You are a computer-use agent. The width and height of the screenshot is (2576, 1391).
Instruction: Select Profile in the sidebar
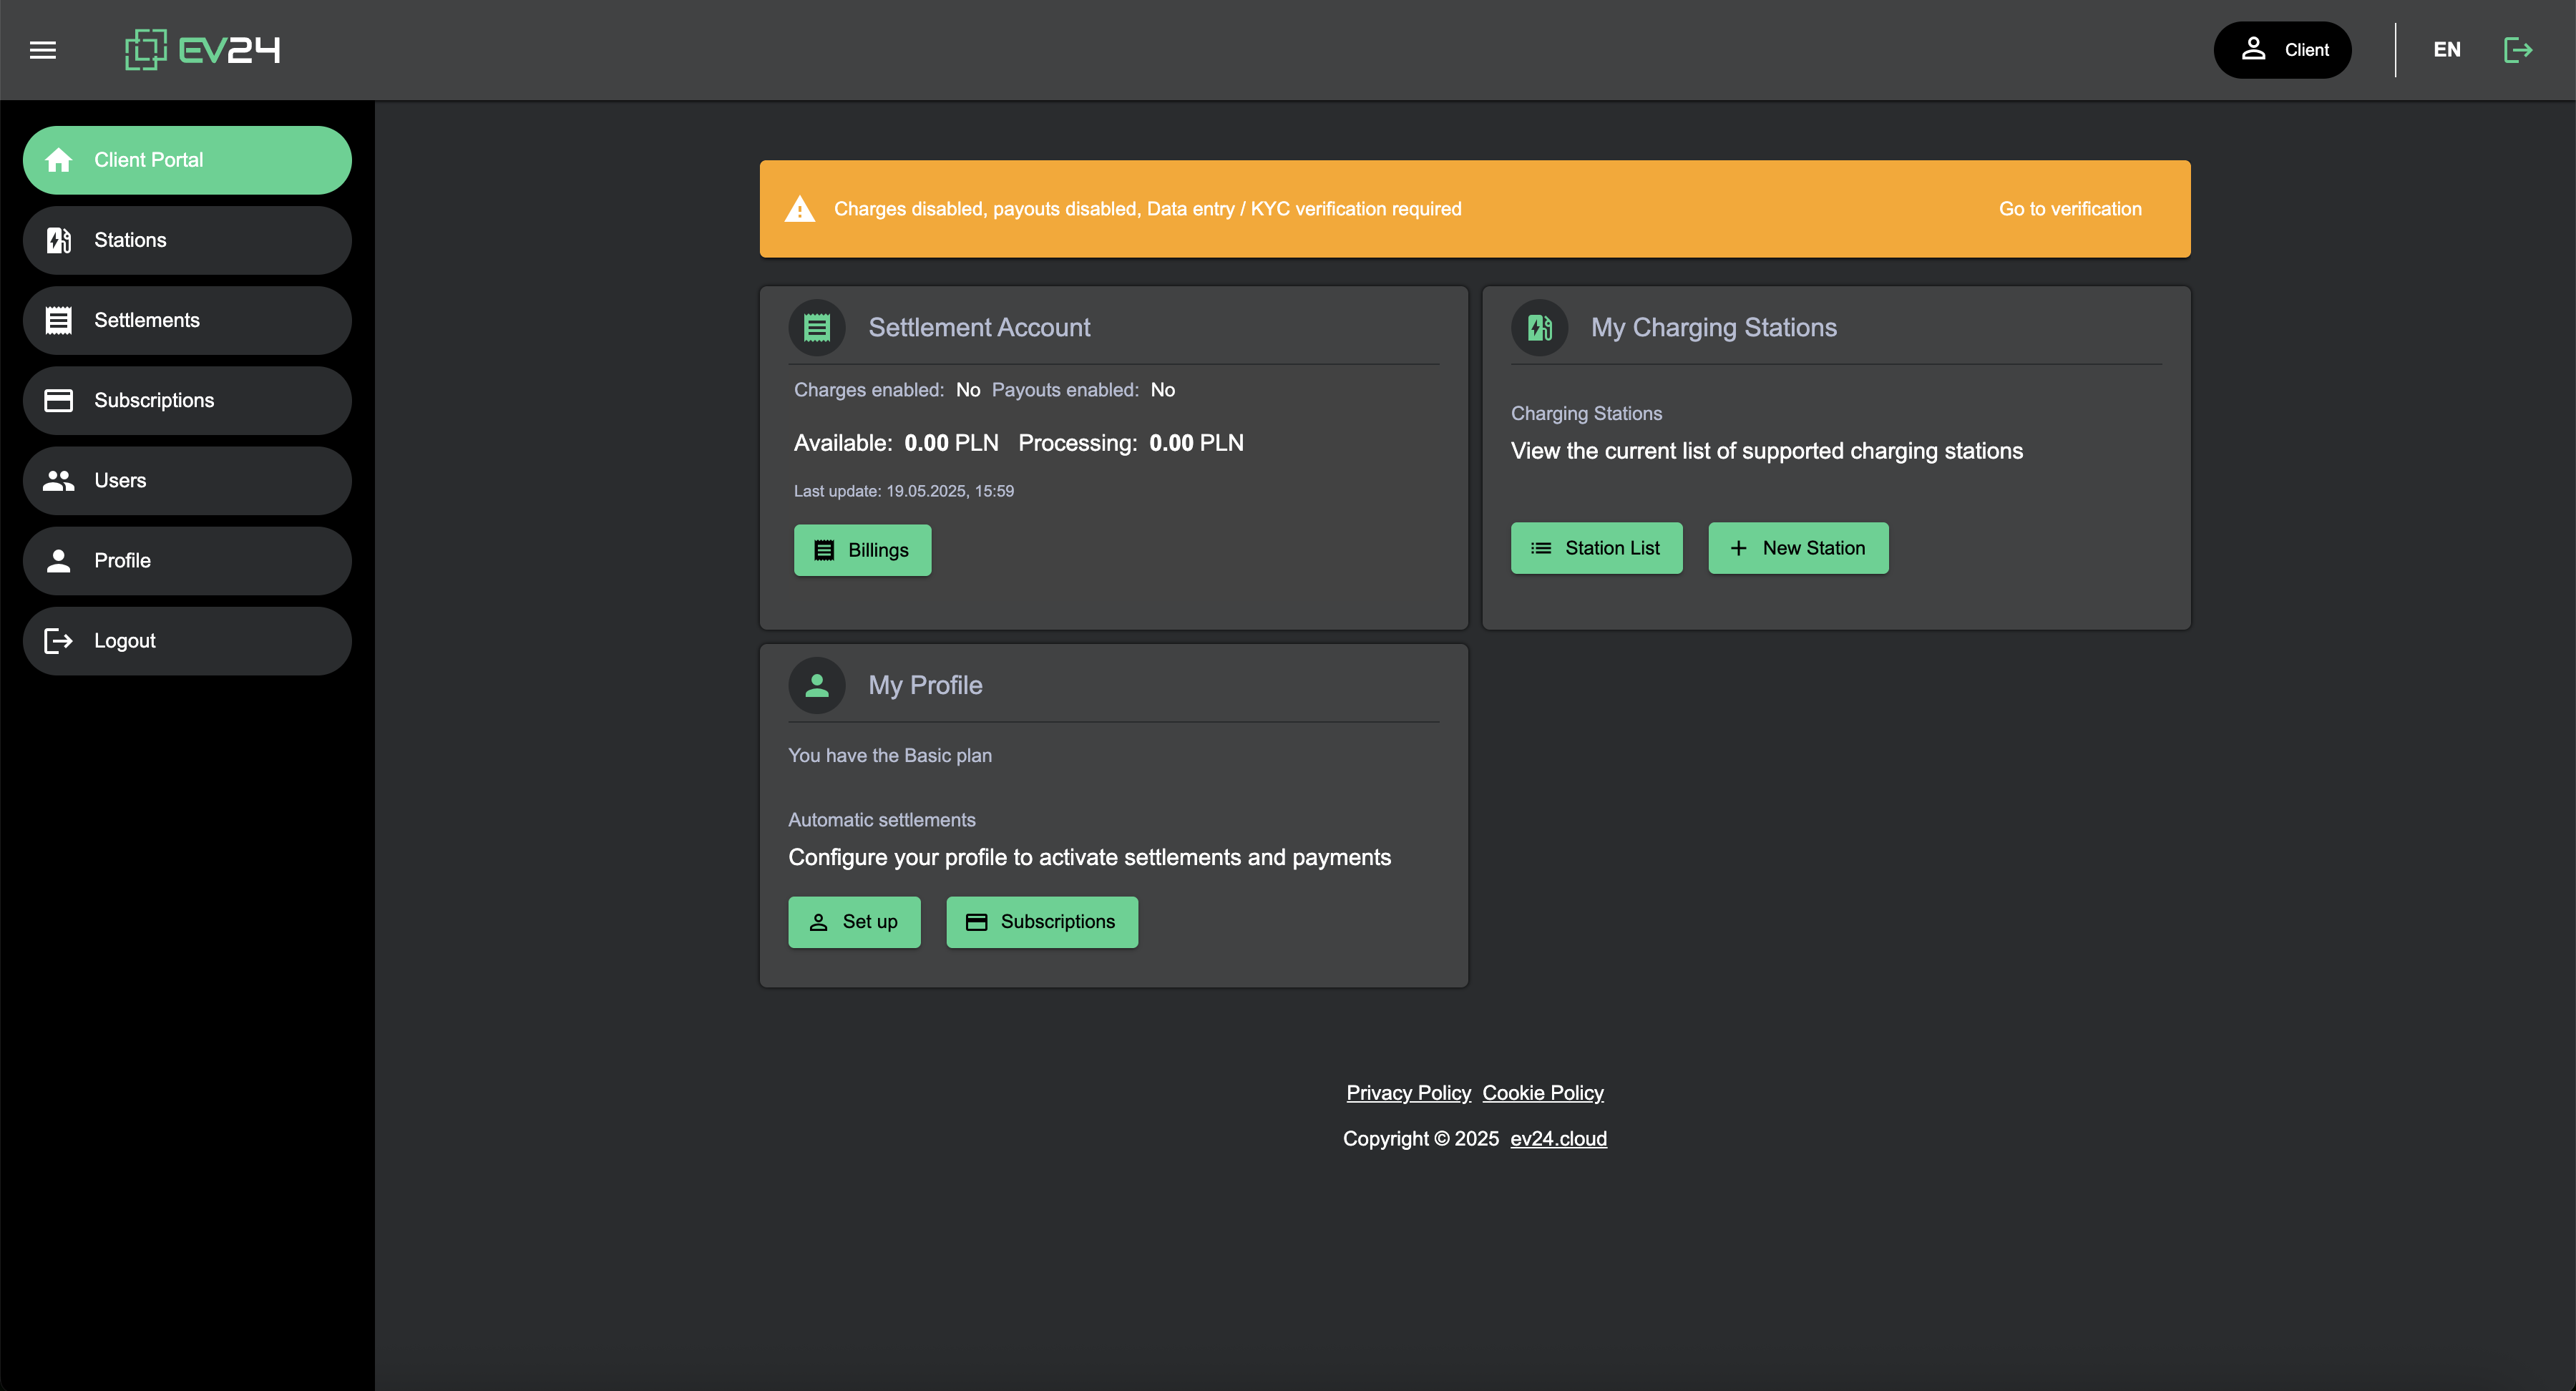pos(187,560)
